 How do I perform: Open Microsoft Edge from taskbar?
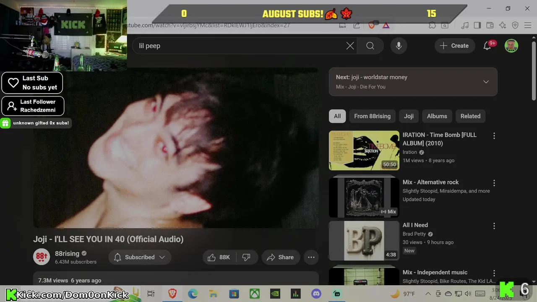click(193, 294)
